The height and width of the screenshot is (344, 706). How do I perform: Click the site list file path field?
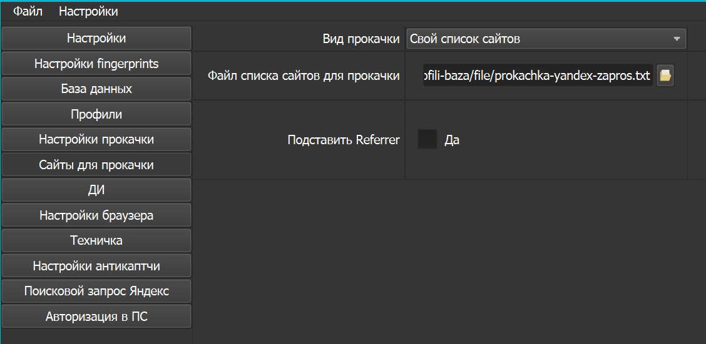[538, 75]
